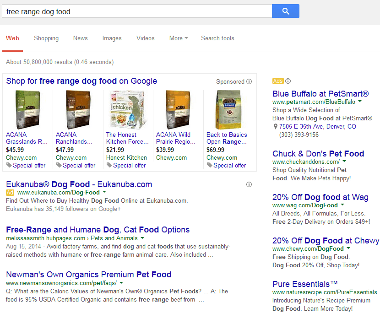
Task: Switch to the Images tab
Action: 112,38
